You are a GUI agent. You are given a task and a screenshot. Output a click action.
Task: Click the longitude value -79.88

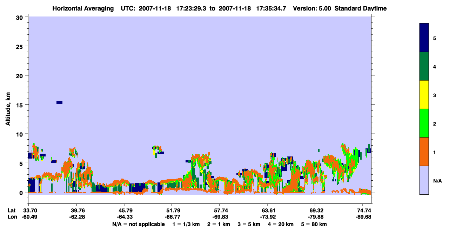315,217
